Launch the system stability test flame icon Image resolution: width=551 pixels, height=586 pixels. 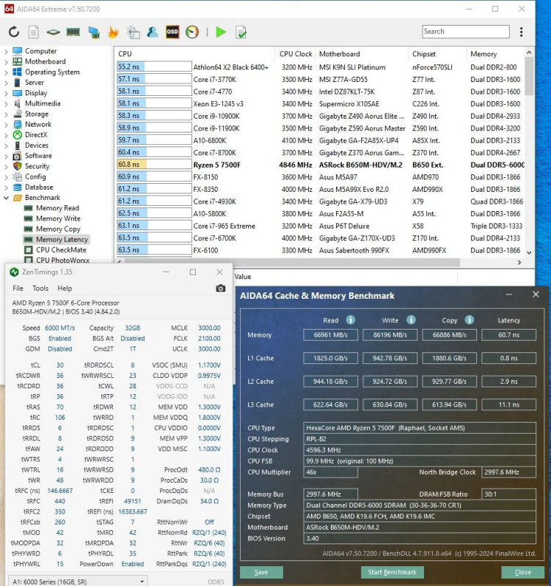[113, 31]
